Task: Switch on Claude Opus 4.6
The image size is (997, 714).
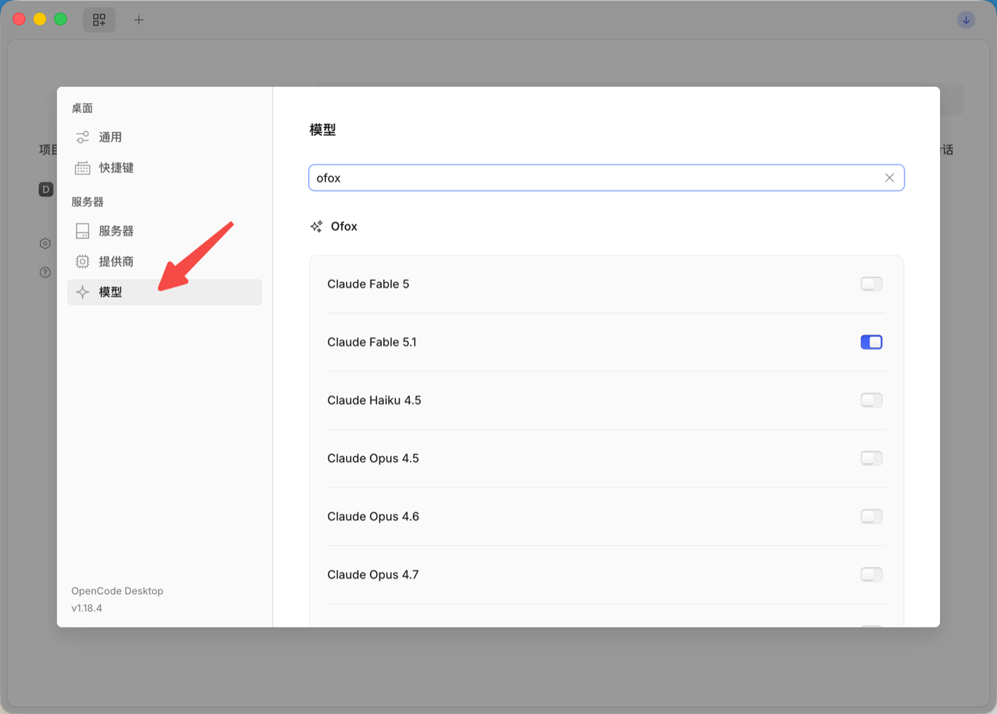Action: (872, 517)
